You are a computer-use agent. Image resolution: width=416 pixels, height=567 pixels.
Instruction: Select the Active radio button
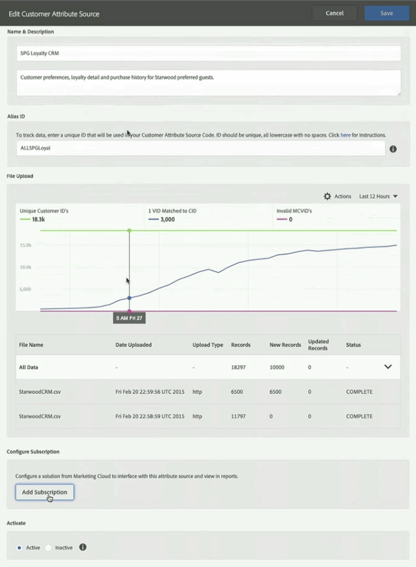point(19,548)
